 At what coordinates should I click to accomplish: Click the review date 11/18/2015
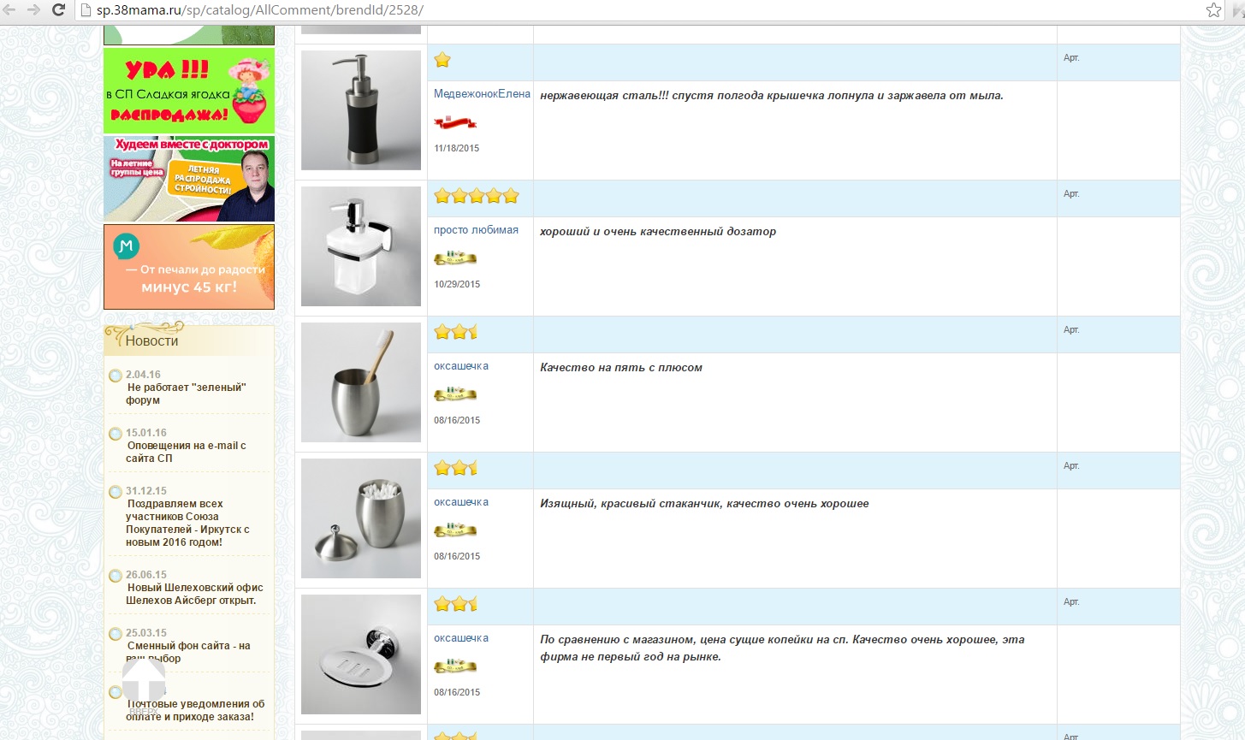click(457, 148)
